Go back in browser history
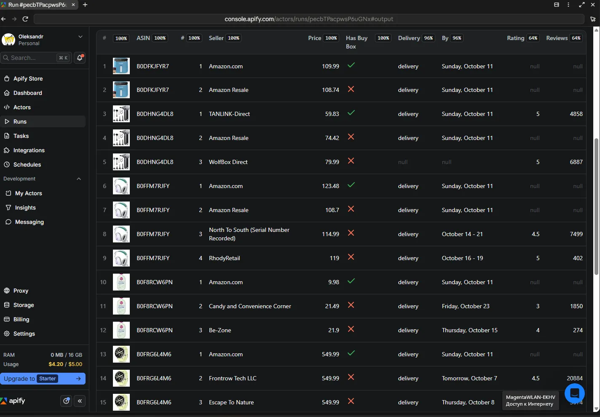The height and width of the screenshot is (417, 600). 4,19
